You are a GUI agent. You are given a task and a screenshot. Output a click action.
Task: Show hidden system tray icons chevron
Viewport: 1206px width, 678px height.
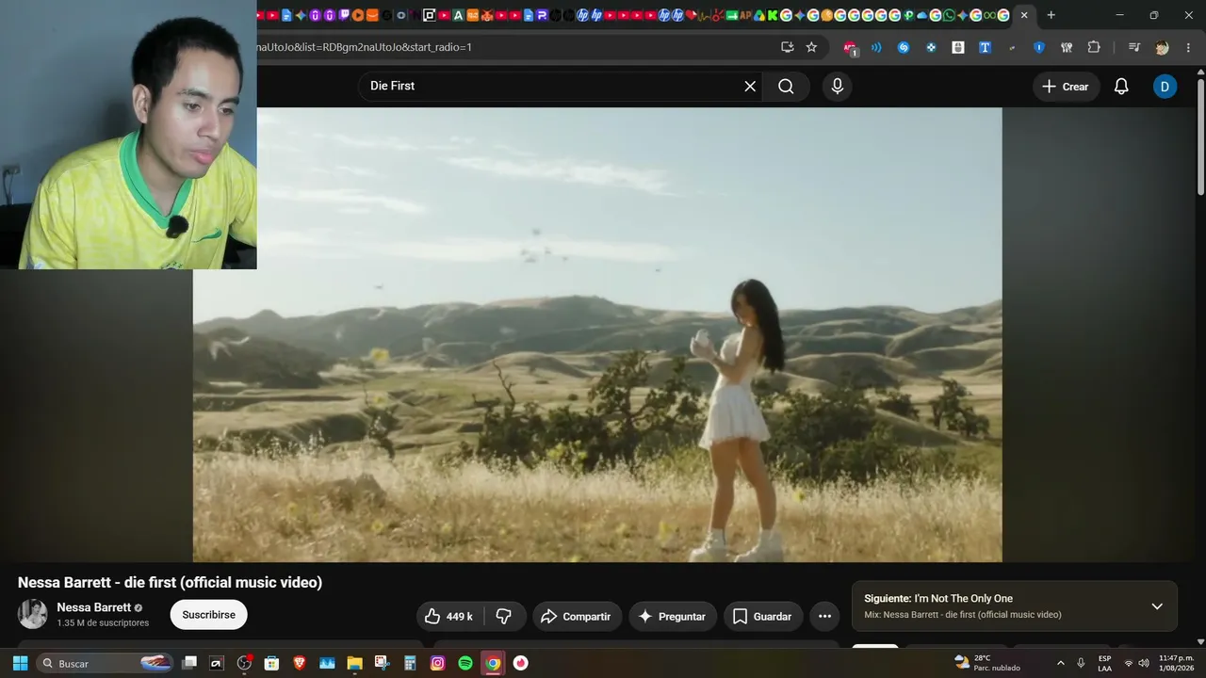coord(1061,663)
